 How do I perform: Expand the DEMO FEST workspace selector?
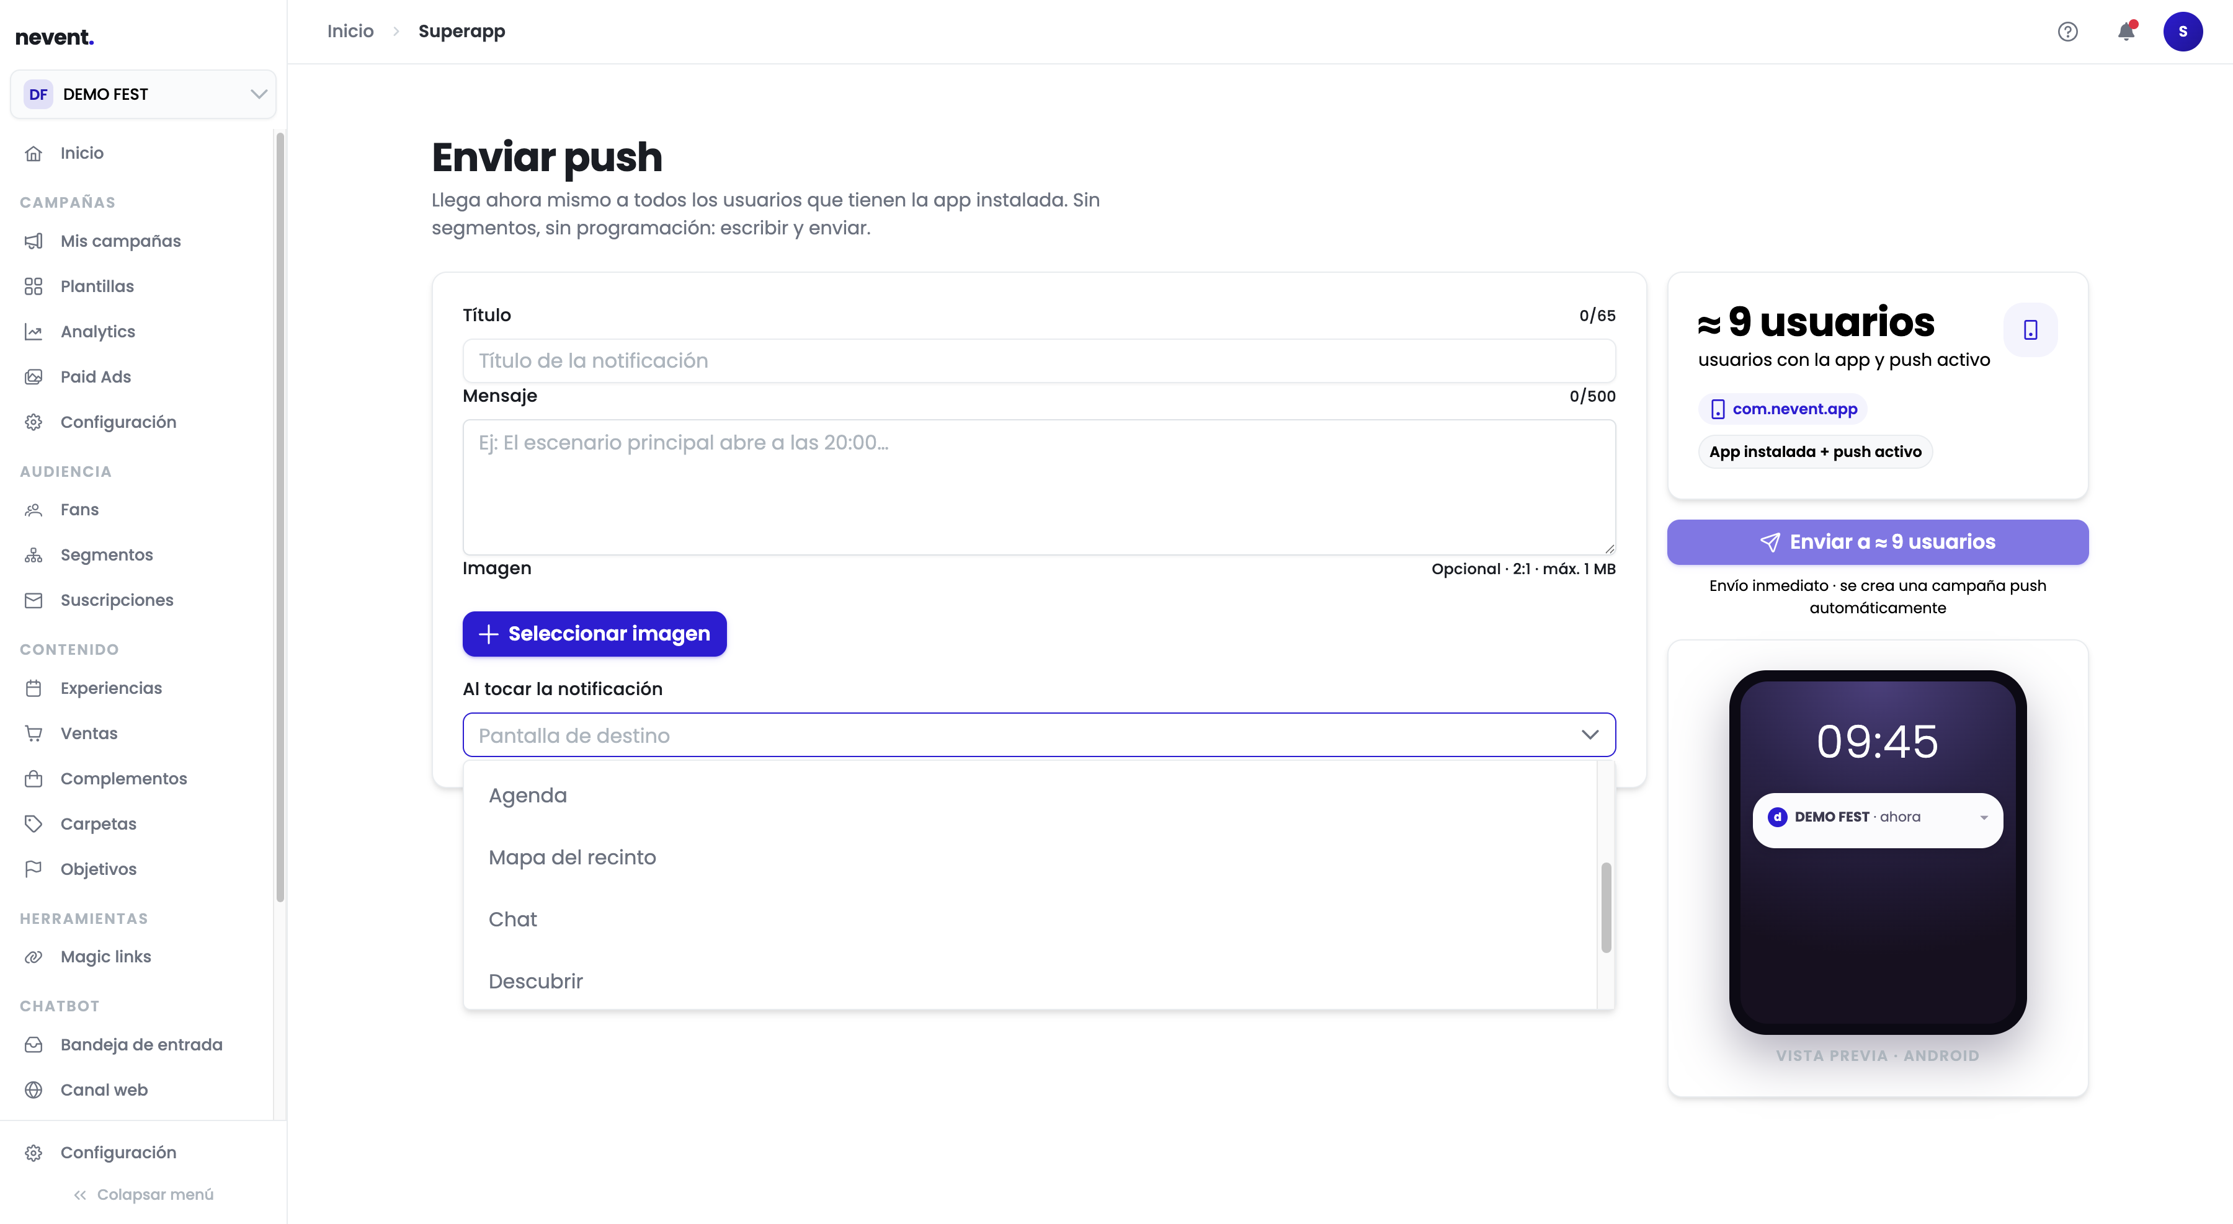coord(143,94)
